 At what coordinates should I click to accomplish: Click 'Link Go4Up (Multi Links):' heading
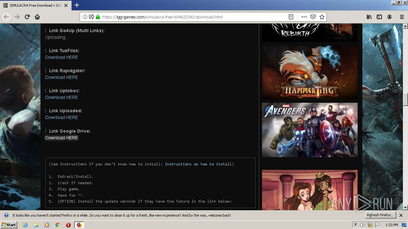tap(77, 31)
